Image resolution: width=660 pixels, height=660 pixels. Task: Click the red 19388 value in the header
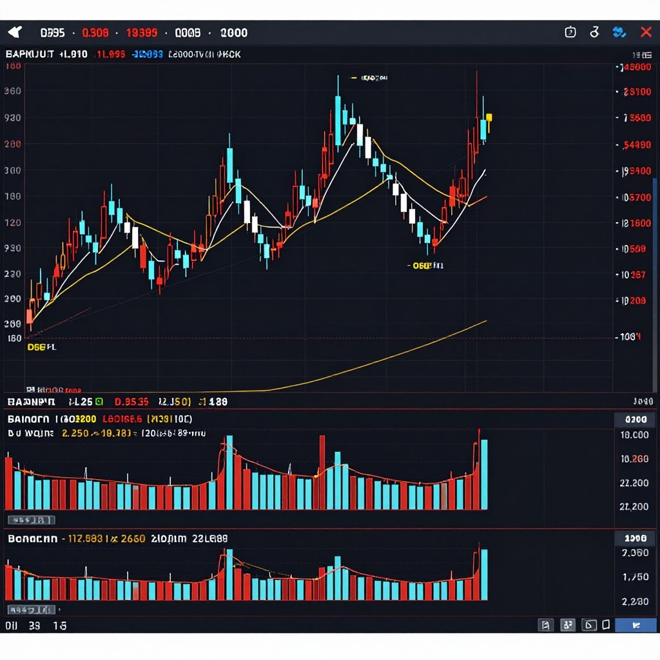pyautogui.click(x=142, y=33)
